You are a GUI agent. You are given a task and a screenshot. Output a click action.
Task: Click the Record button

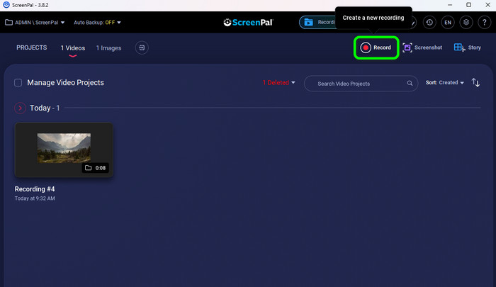coord(376,47)
